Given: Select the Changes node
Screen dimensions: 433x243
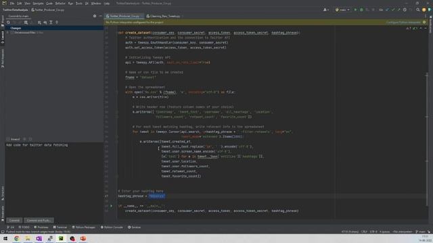Looking at the screenshot, I should click(54, 28).
